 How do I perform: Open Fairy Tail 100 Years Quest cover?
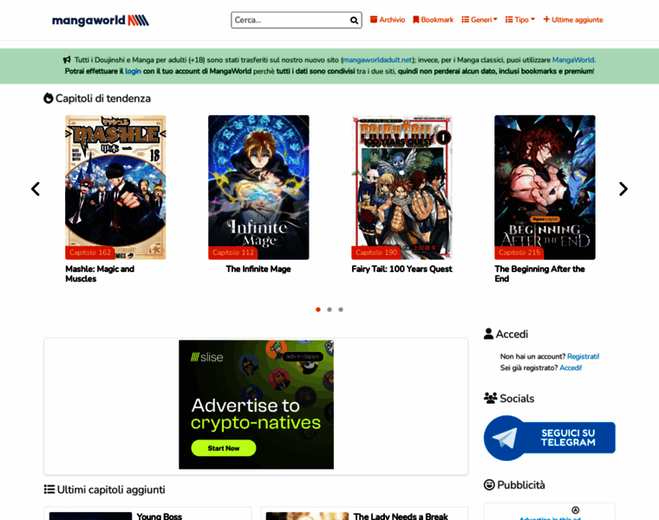401,187
